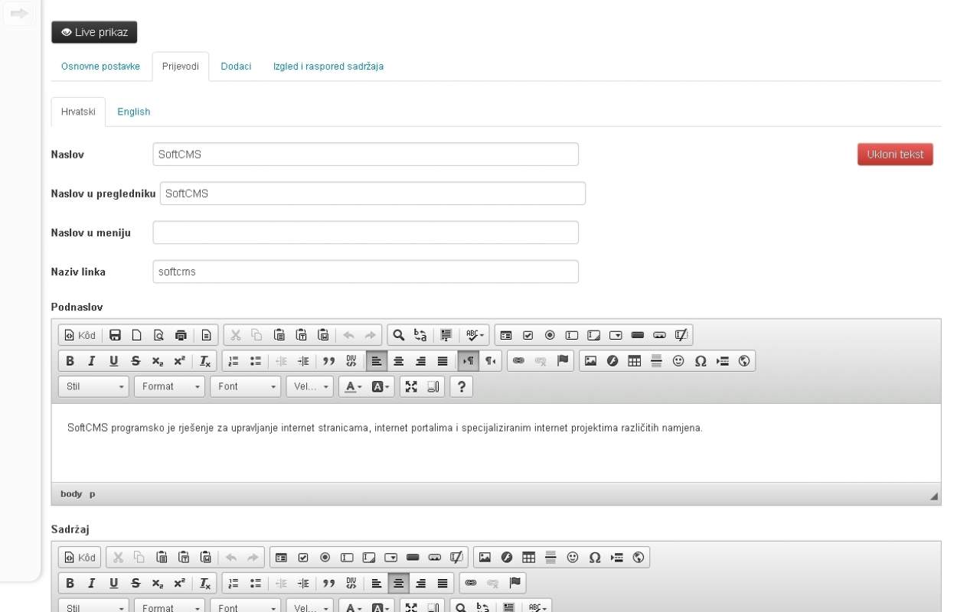Screen dimensions: 980x612
Task: Insert radio button field in Podnaslov editor
Action: pos(550,335)
